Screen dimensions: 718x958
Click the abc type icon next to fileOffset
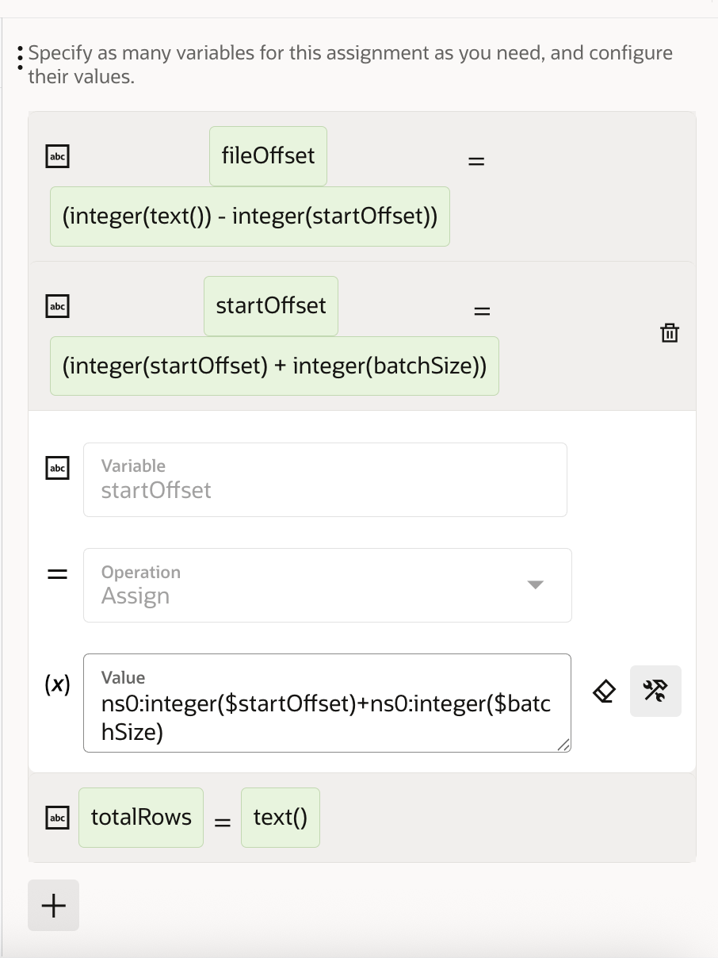(57, 156)
